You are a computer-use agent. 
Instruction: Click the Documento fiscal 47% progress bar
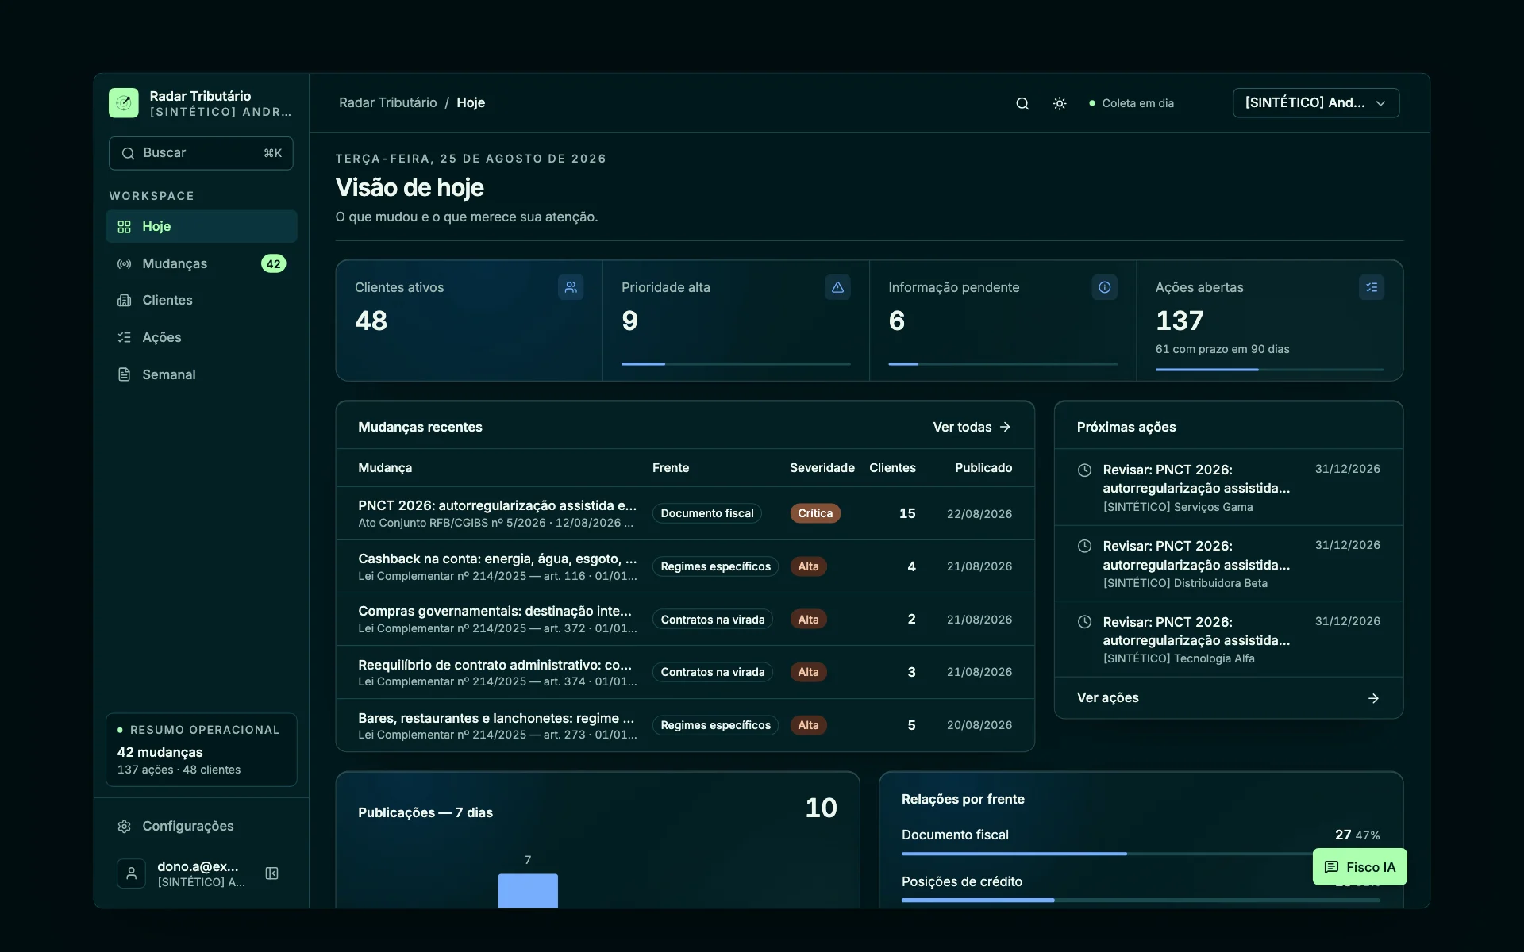(1141, 854)
